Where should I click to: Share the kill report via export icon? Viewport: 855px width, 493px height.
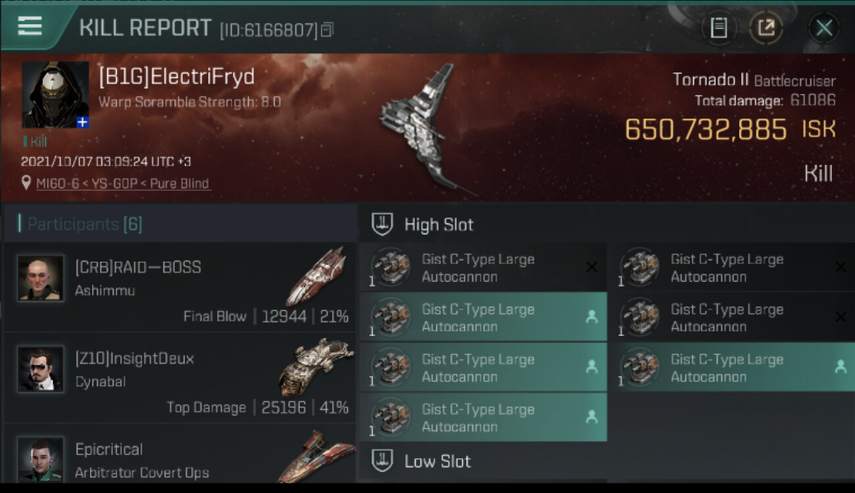pyautogui.click(x=766, y=28)
